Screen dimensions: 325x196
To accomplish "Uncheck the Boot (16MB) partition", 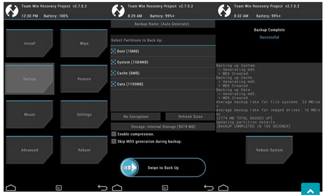I will pyautogui.click(x=113, y=51).
